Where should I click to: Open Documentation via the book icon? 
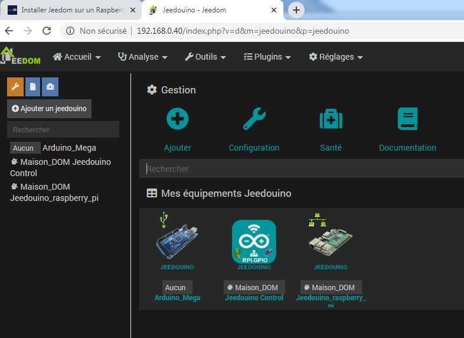pyautogui.click(x=407, y=119)
